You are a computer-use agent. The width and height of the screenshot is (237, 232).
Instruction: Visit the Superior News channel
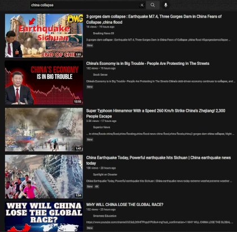pyautogui.click(x=102, y=127)
